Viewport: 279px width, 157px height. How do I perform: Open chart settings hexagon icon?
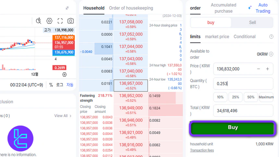[x=49, y=21]
